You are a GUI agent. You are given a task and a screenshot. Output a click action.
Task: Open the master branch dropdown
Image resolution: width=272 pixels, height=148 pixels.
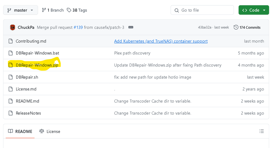click(20, 10)
